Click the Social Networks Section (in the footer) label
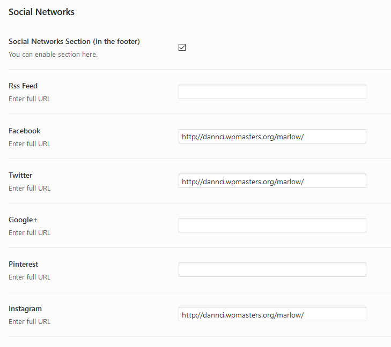 coord(74,41)
